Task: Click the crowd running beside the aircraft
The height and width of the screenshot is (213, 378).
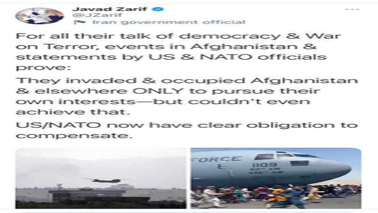Action: coord(276,195)
